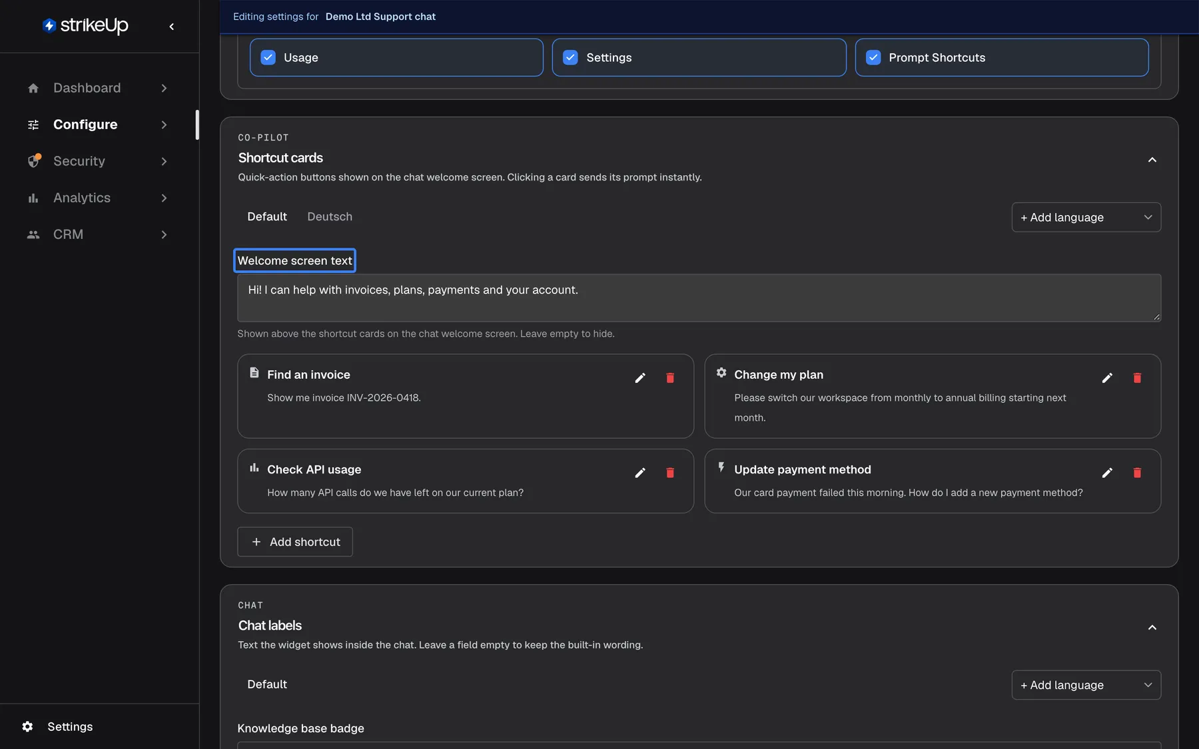Click the Shortcut cards heading
Viewport: 1199px width, 749px height.
click(280, 158)
